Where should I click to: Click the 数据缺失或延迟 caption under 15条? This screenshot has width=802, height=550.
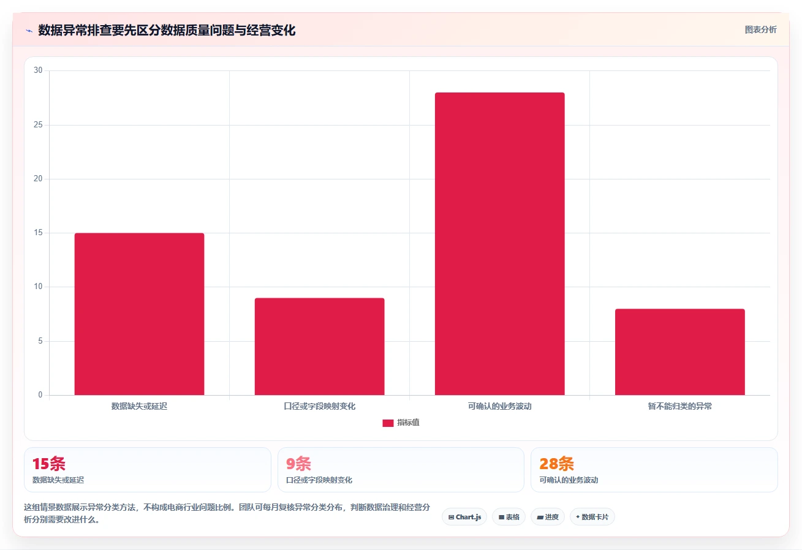pyautogui.click(x=58, y=480)
